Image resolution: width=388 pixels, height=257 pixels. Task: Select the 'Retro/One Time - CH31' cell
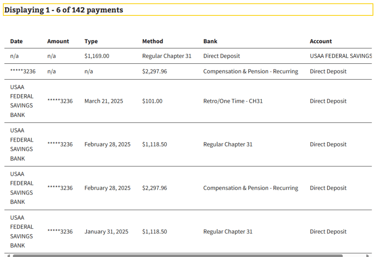click(x=233, y=101)
